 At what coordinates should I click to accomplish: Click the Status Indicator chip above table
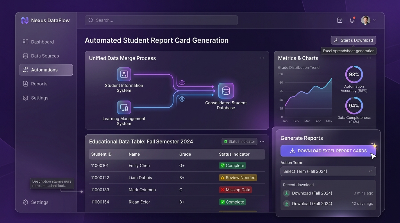point(239,141)
